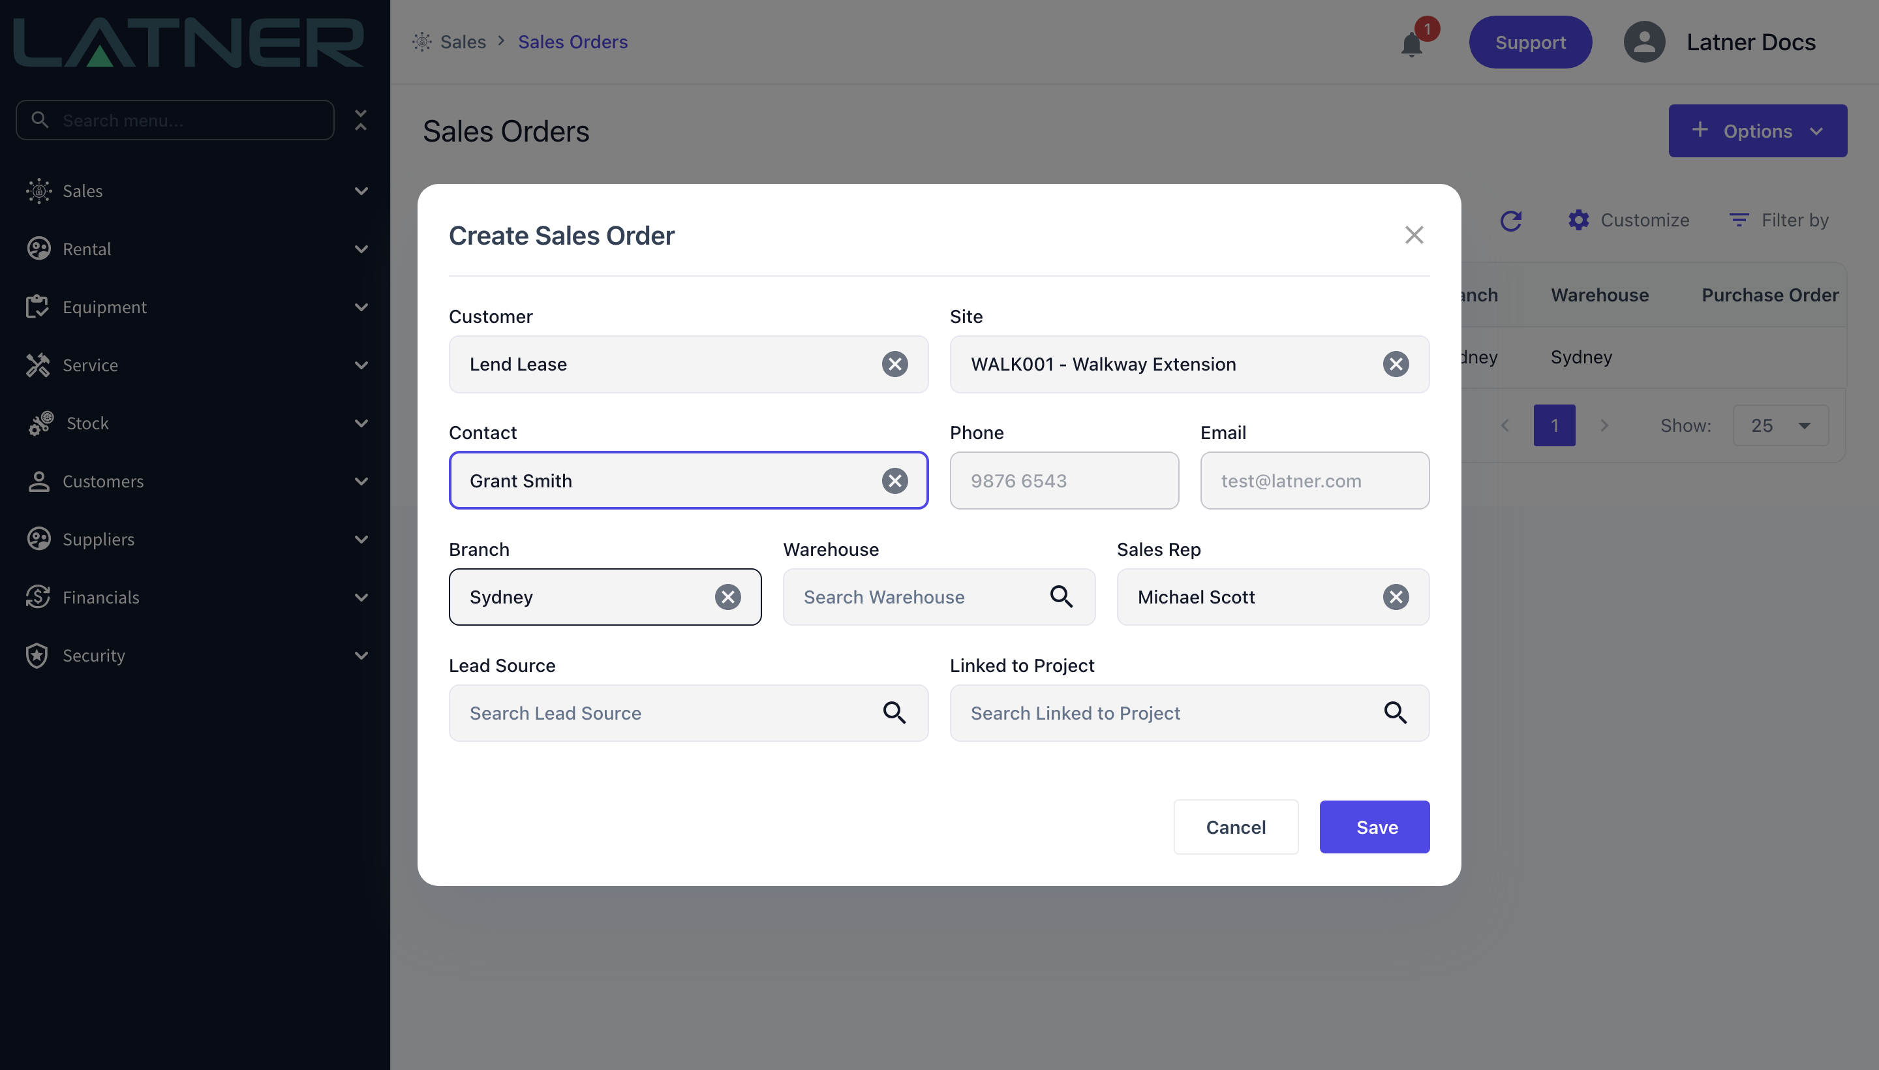Save the new sales order

tap(1374, 827)
